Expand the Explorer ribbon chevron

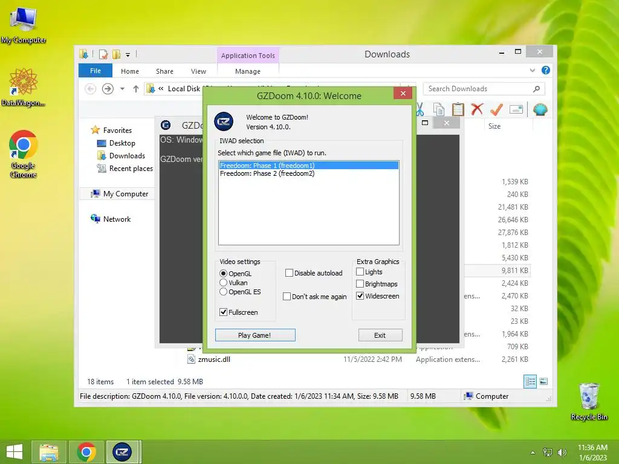tap(532, 70)
